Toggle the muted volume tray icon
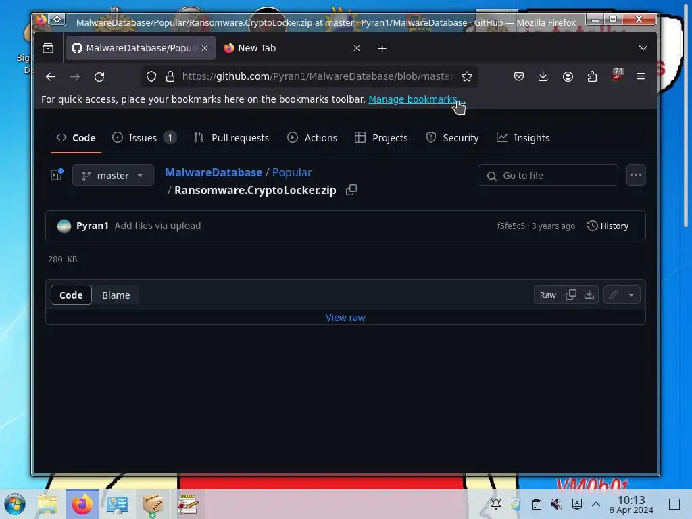Image resolution: width=692 pixels, height=519 pixels. 557,504
